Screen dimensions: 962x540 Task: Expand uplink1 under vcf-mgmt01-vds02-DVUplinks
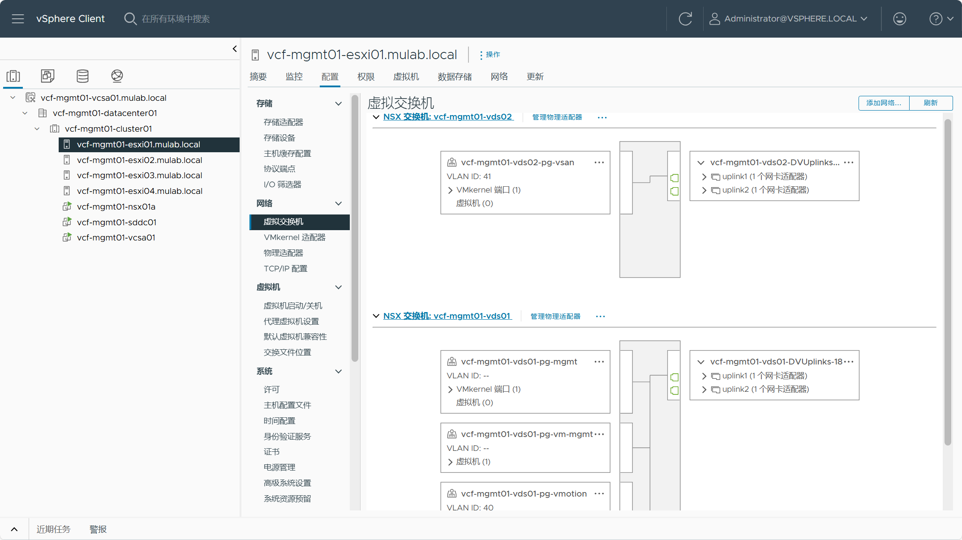(704, 177)
